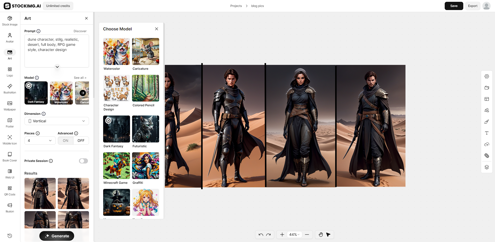Enable the Private Session toggle

(83, 161)
